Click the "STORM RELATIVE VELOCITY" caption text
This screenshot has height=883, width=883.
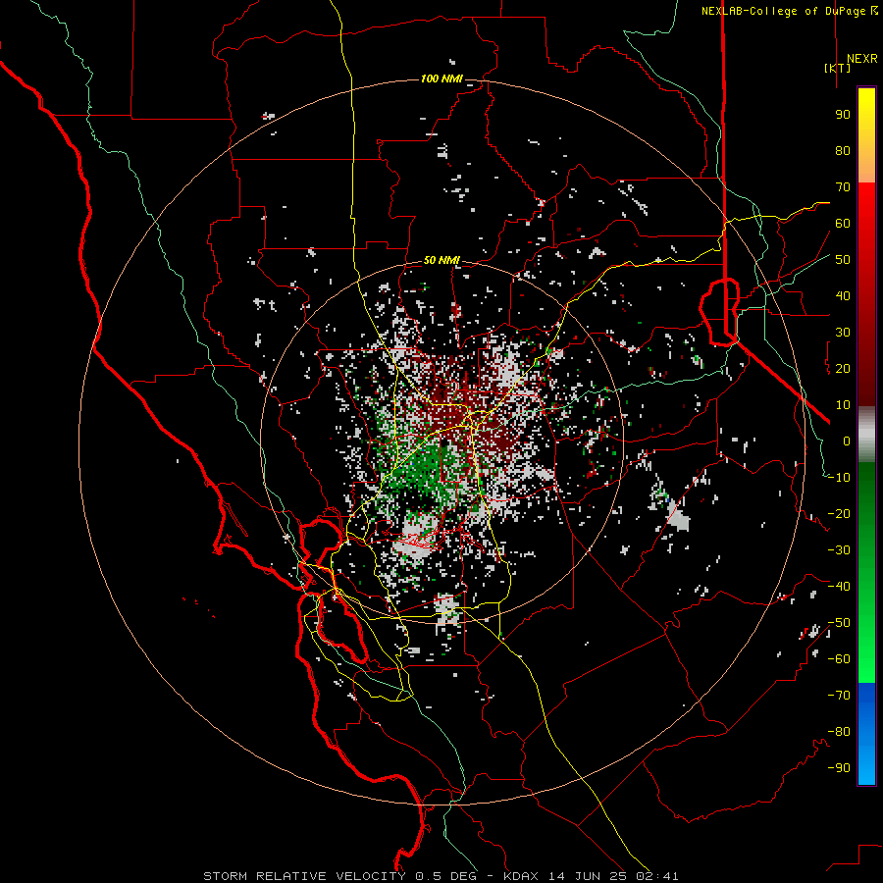304,876
